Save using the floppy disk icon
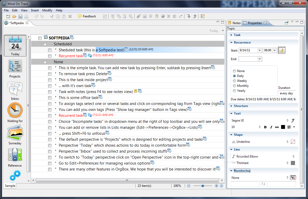This screenshot has width=308, height=199. [x=20, y=16]
